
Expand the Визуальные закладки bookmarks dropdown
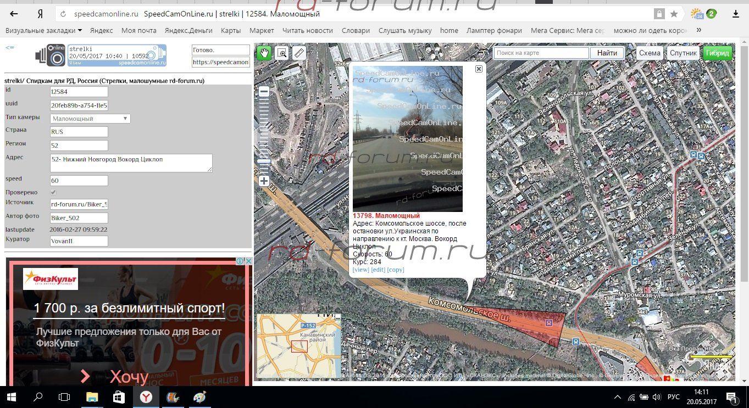coord(43,30)
